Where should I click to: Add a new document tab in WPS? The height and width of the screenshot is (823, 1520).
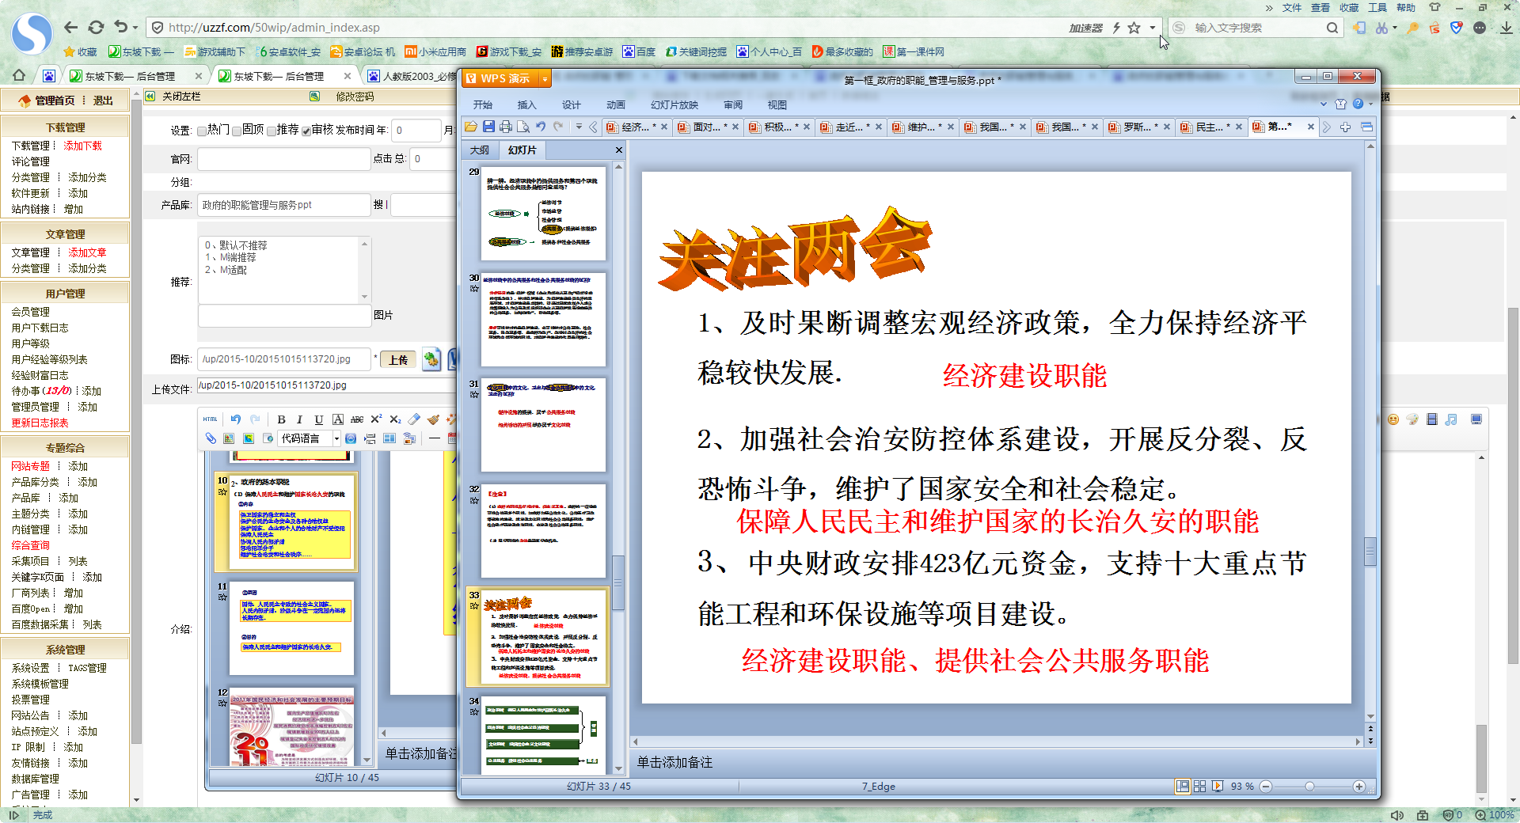coord(1345,127)
